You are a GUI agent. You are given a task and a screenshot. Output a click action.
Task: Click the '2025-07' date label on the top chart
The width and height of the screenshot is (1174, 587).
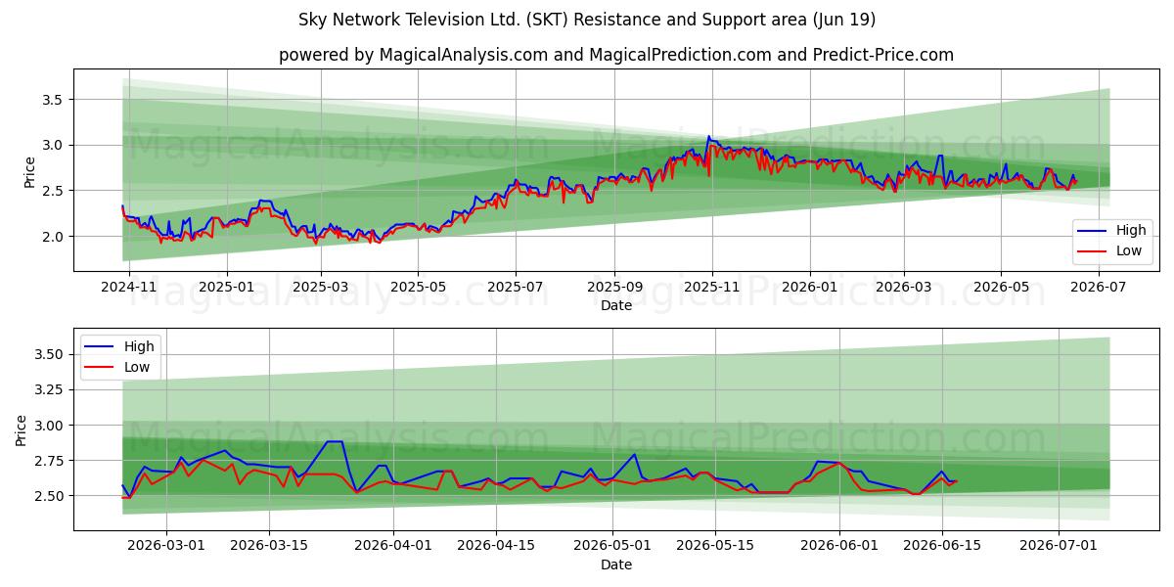(x=515, y=287)
